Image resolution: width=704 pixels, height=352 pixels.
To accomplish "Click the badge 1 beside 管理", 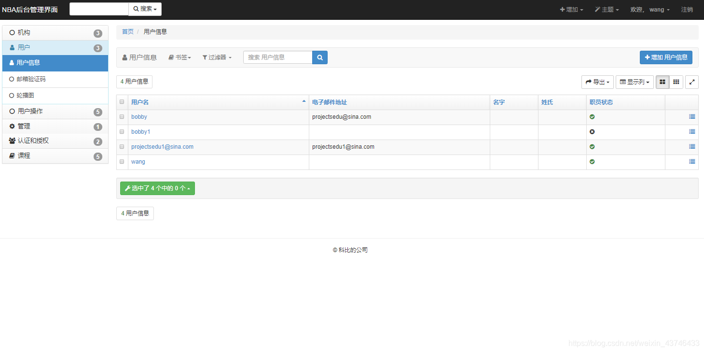I will click(x=98, y=127).
